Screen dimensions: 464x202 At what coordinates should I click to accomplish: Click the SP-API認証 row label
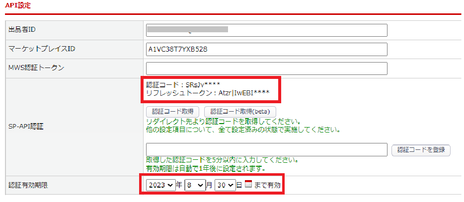coord(26,127)
